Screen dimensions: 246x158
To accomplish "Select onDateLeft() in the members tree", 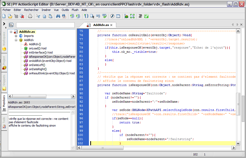I will coord(37,65).
